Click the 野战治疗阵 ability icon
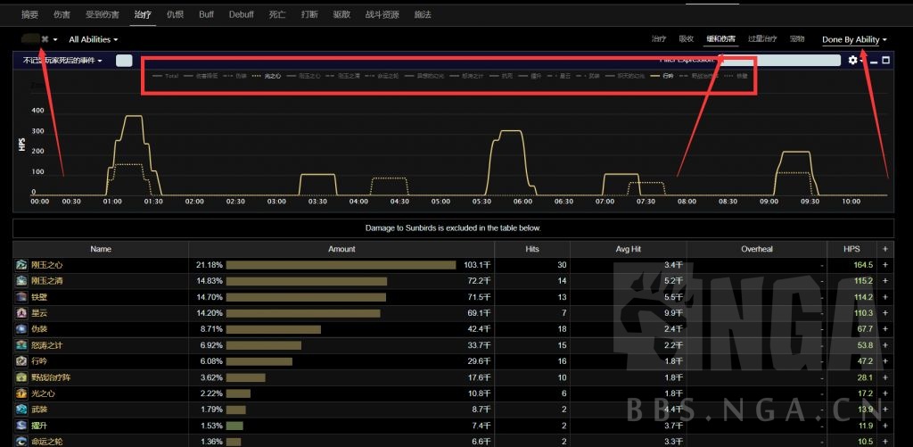The height and width of the screenshot is (447, 913). pos(21,377)
